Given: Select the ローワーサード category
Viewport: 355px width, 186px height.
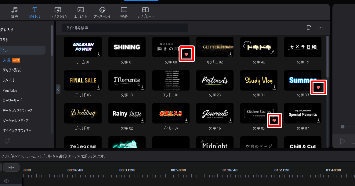Looking at the screenshot, I should (12, 101).
